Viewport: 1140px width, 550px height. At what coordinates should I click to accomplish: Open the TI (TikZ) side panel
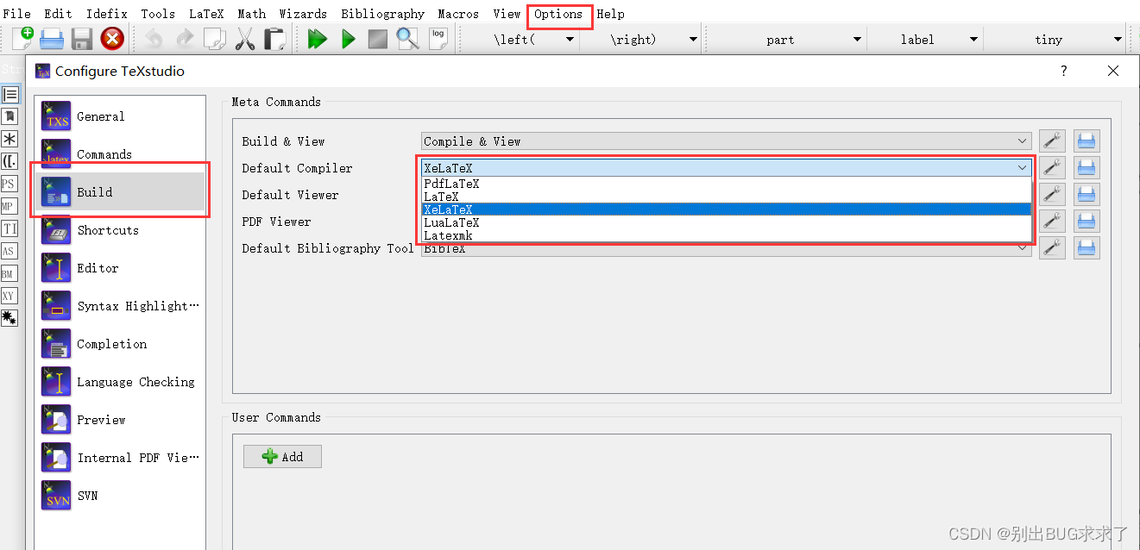tap(9, 228)
